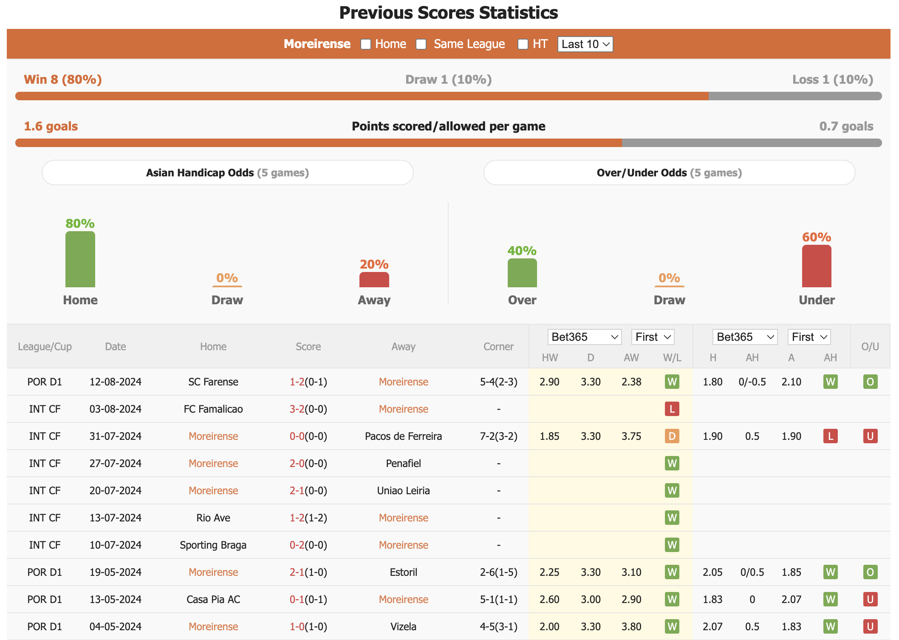
Task: Open the Bet365 dropdown above the HW column
Action: tap(584, 337)
